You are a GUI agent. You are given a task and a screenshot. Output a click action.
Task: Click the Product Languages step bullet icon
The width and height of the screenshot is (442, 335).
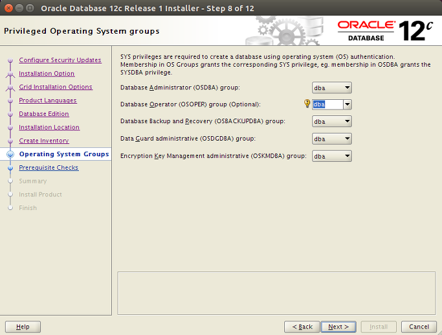tap(10, 100)
